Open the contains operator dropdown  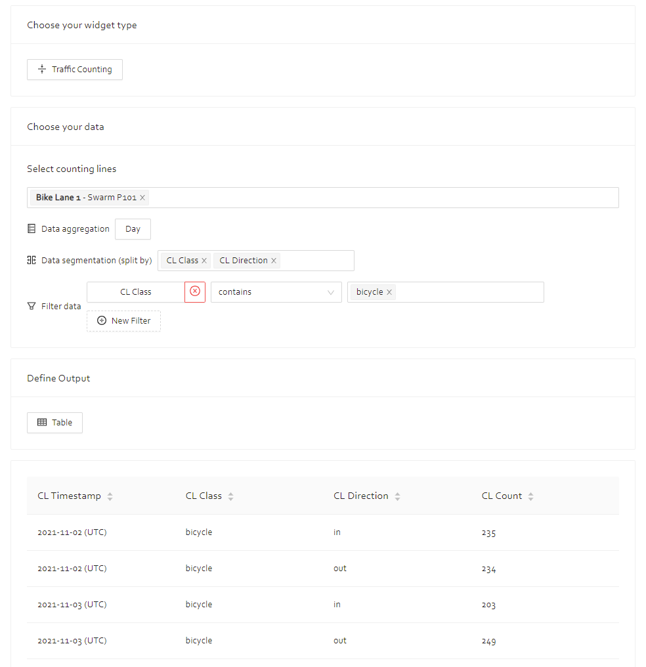(x=276, y=292)
